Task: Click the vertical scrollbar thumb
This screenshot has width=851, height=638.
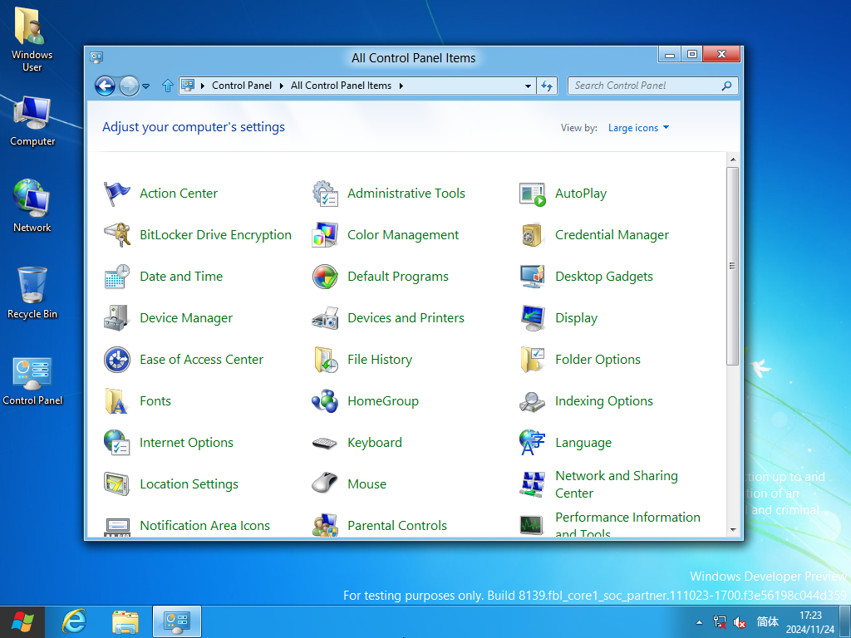Action: (x=733, y=266)
